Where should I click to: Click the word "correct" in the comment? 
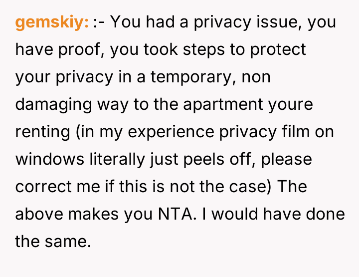[x=40, y=186]
